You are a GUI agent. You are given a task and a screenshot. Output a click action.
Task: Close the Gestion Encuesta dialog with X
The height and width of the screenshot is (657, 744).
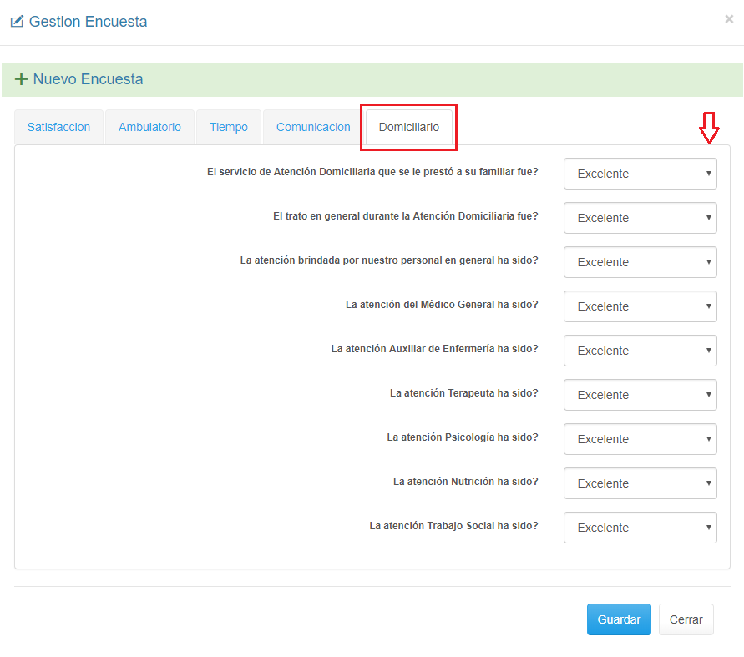coord(729,19)
